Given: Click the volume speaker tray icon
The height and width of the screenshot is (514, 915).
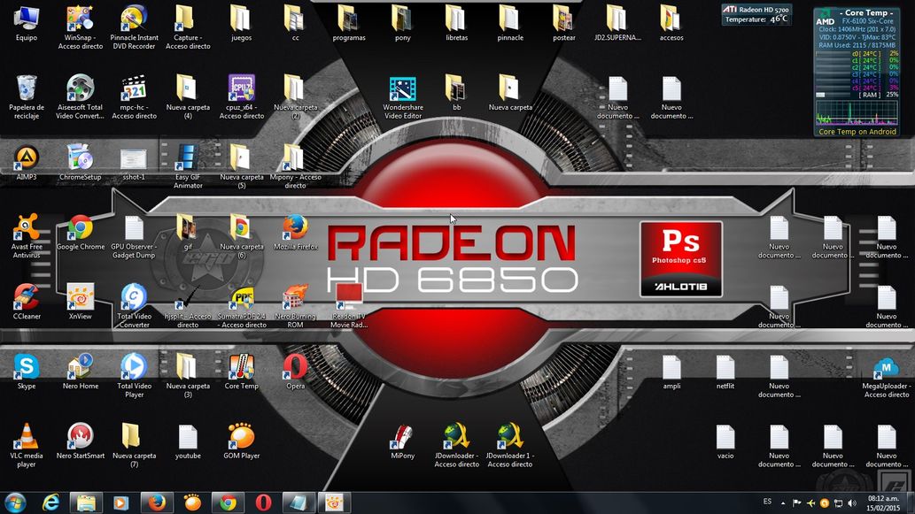Looking at the screenshot, I should click(x=853, y=502).
